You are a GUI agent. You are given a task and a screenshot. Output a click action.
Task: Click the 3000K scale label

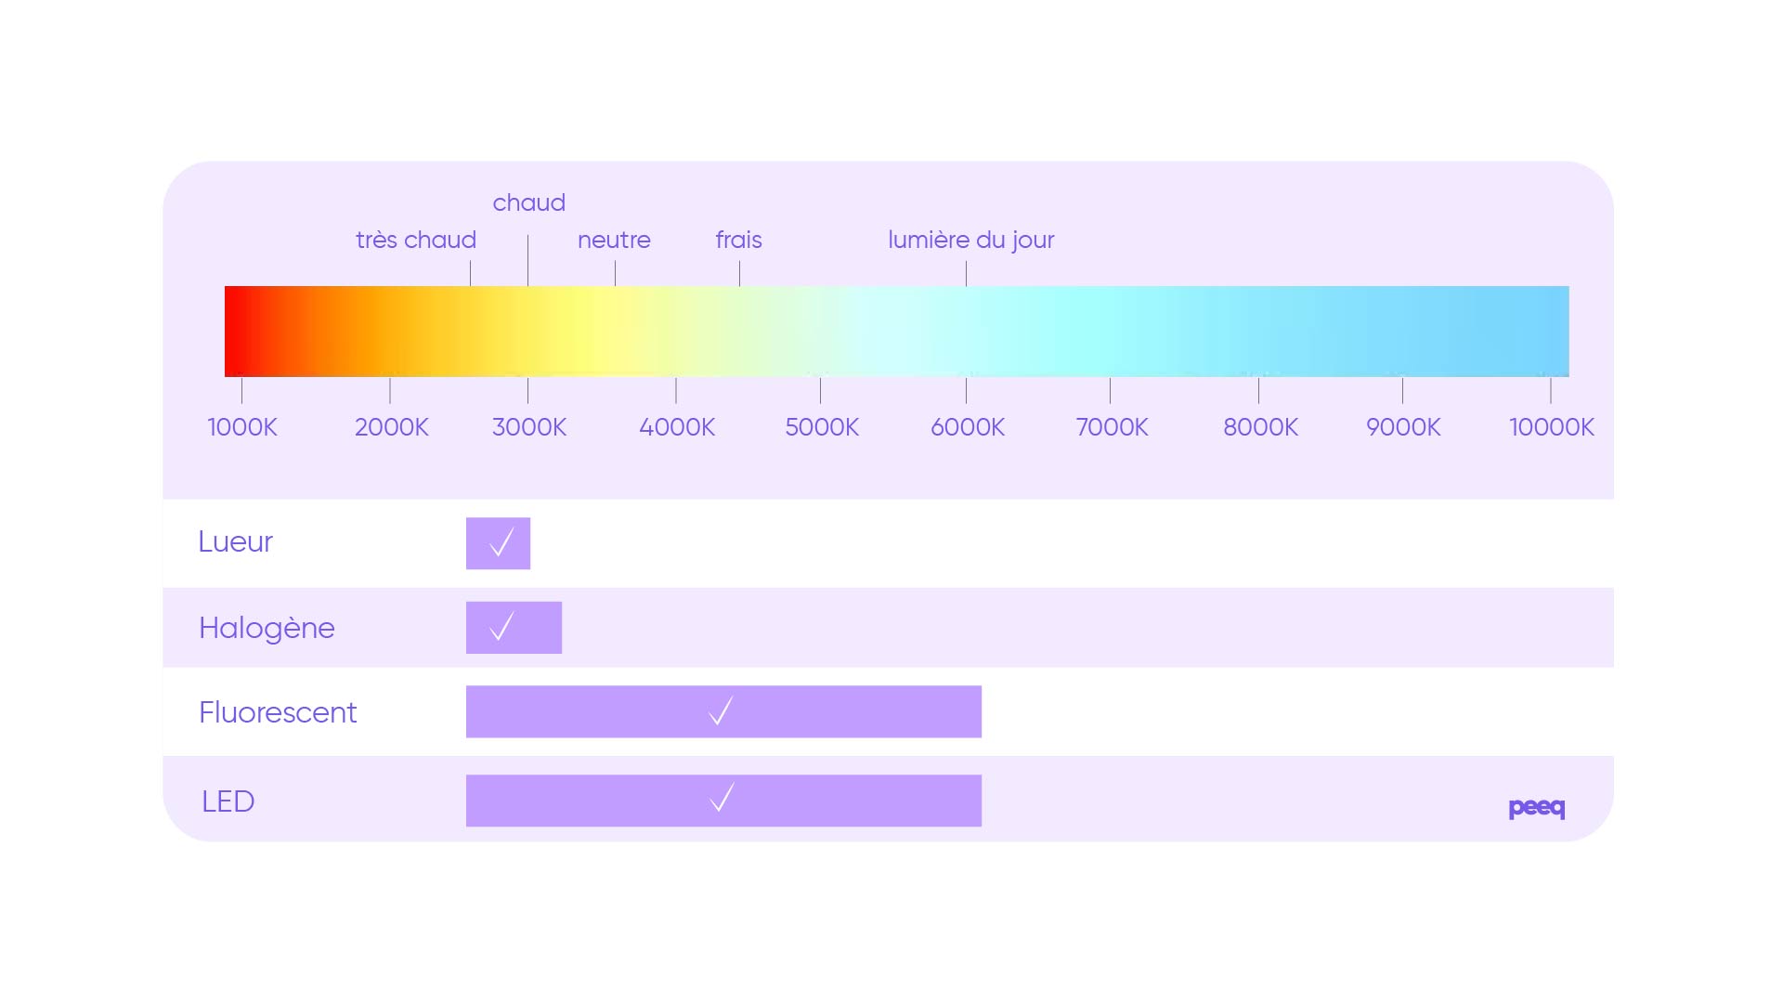tap(529, 427)
